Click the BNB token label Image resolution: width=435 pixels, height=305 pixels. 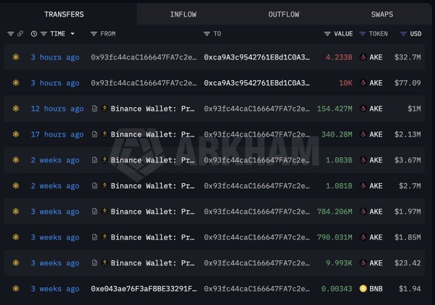click(376, 288)
